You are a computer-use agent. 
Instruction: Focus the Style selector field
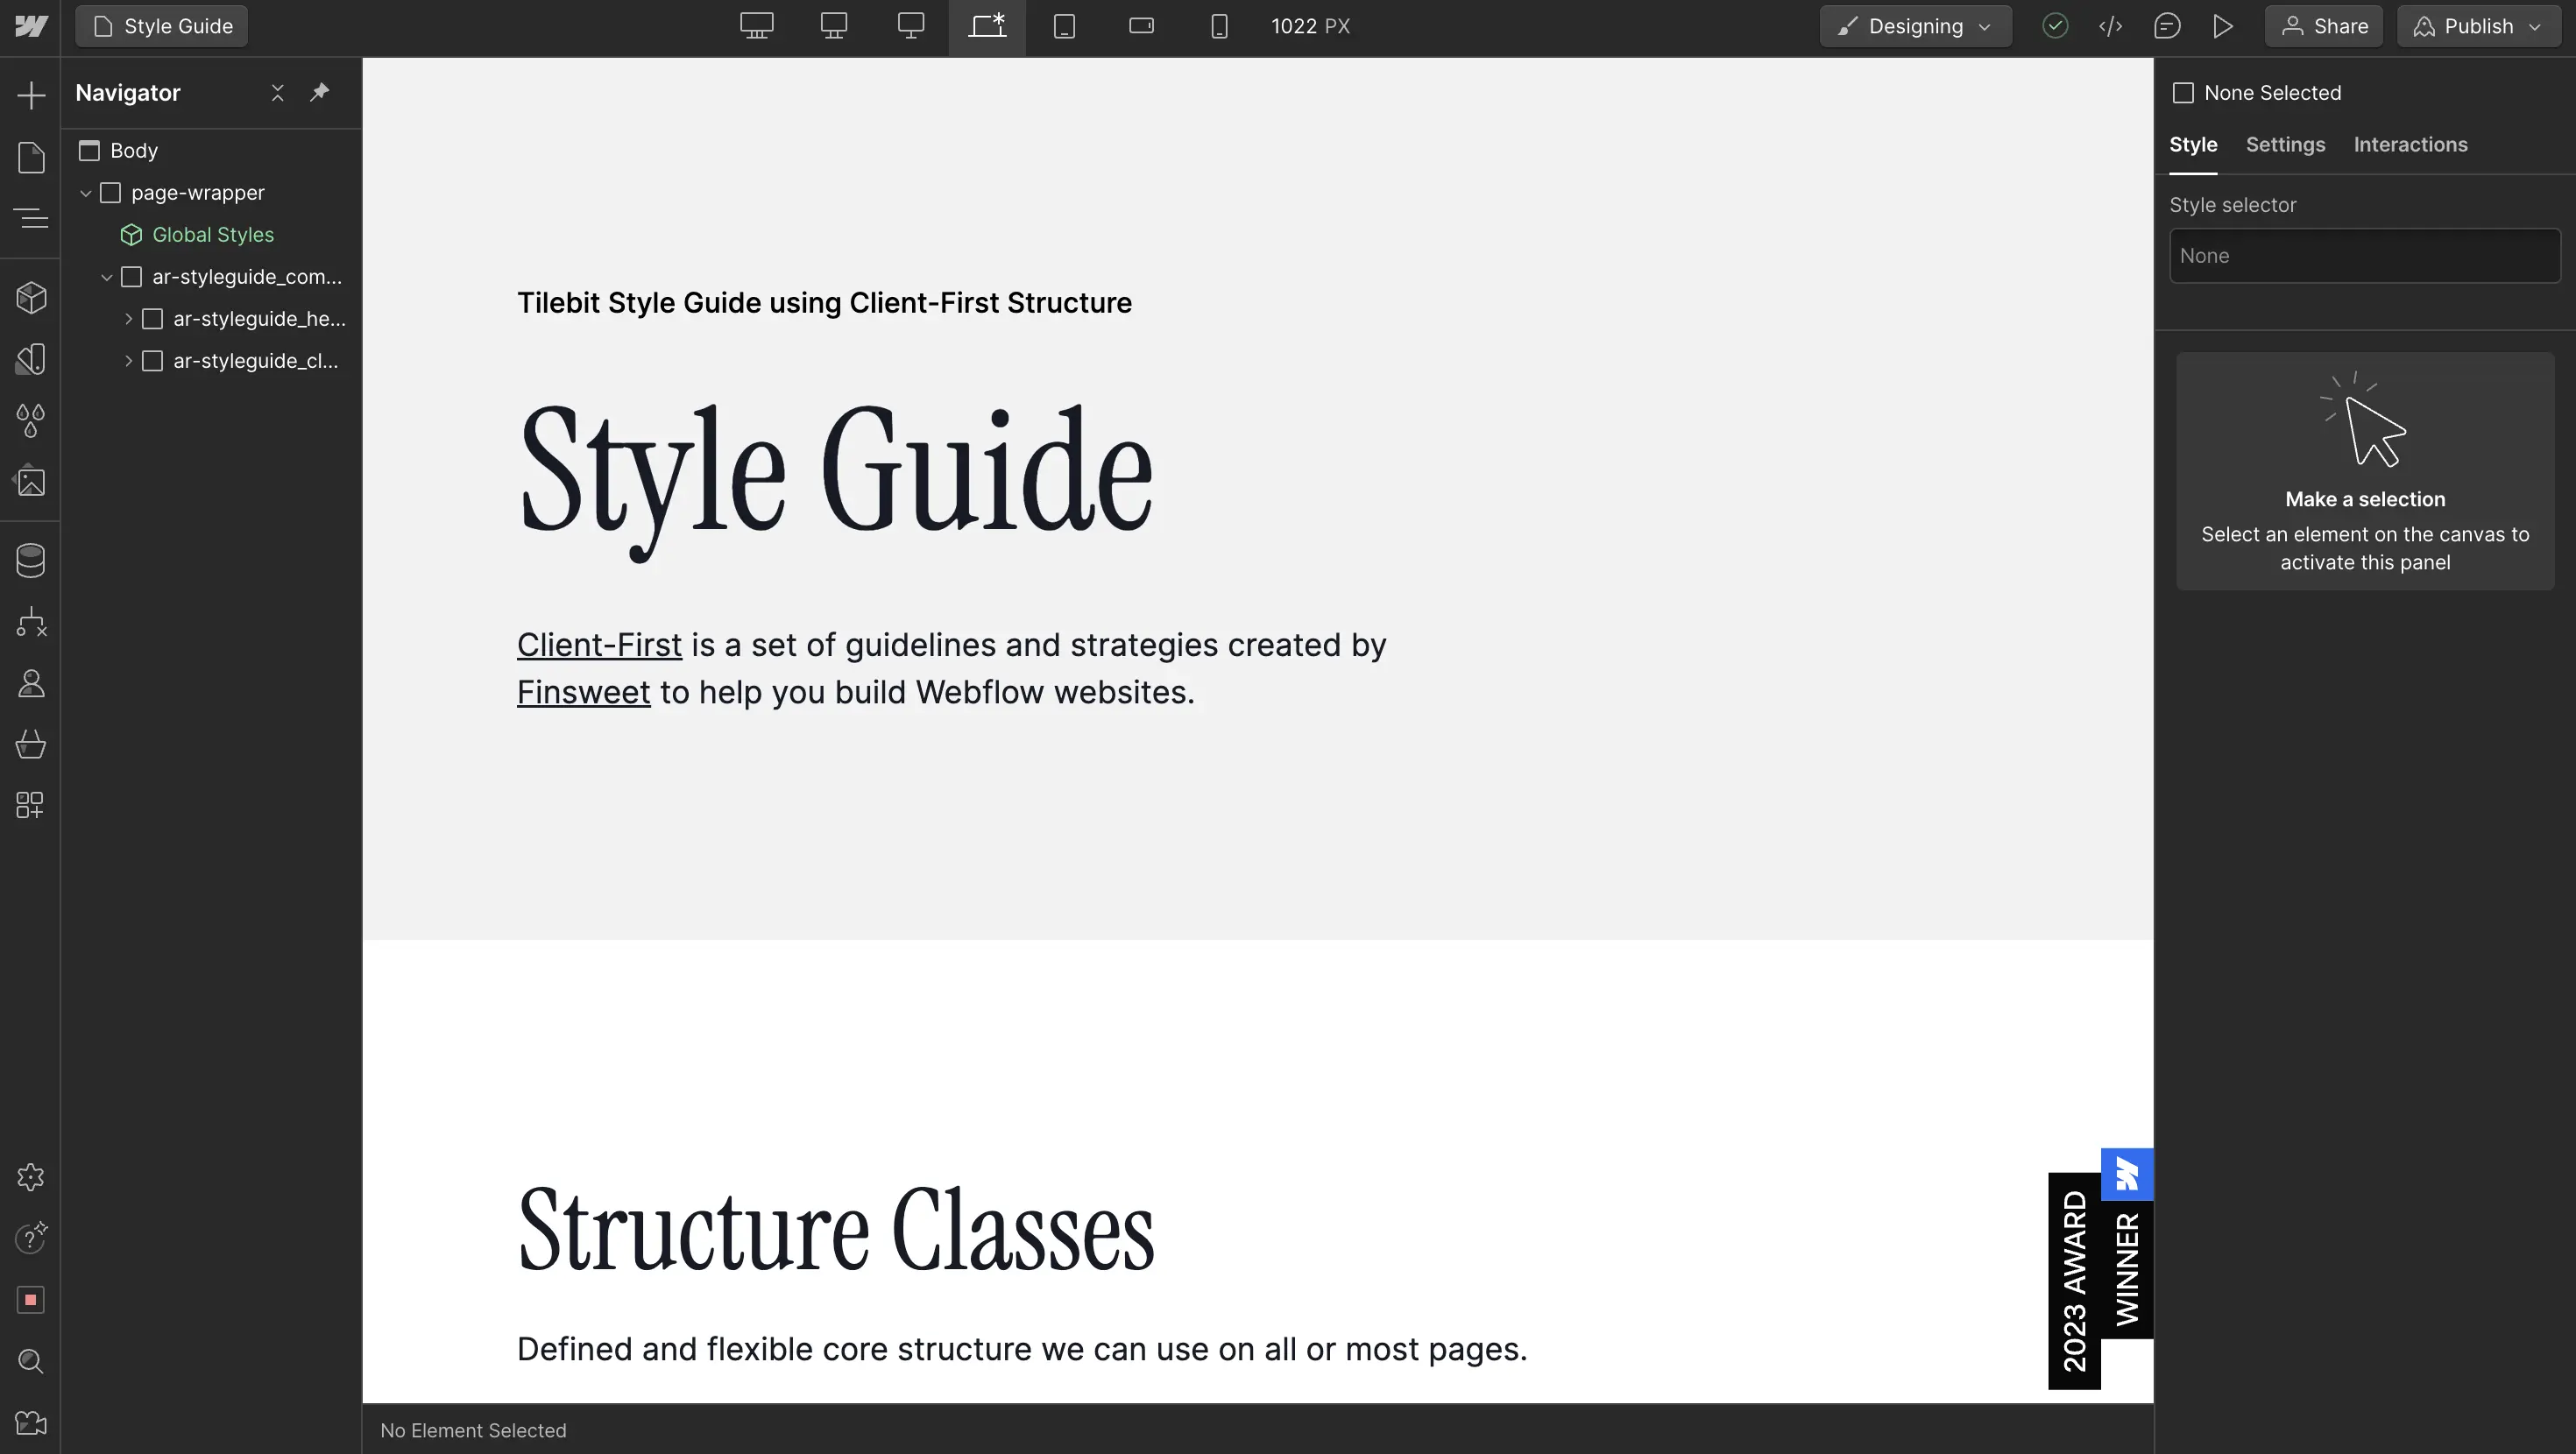point(2364,256)
